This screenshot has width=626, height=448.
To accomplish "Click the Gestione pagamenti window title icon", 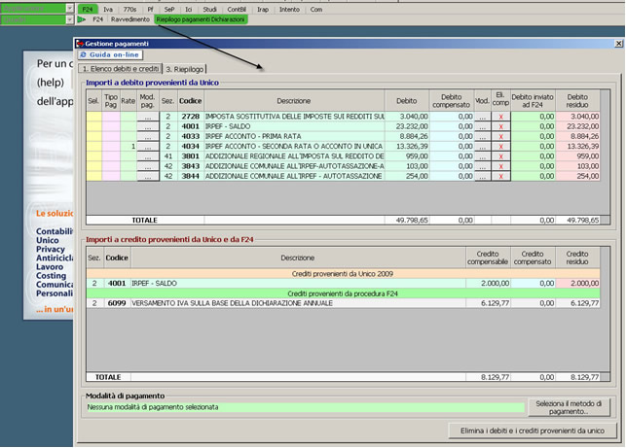I will pyautogui.click(x=80, y=44).
